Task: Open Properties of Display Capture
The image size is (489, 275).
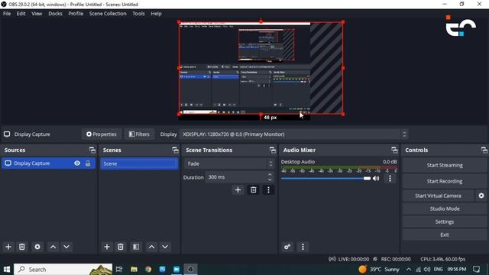Action: click(102, 134)
